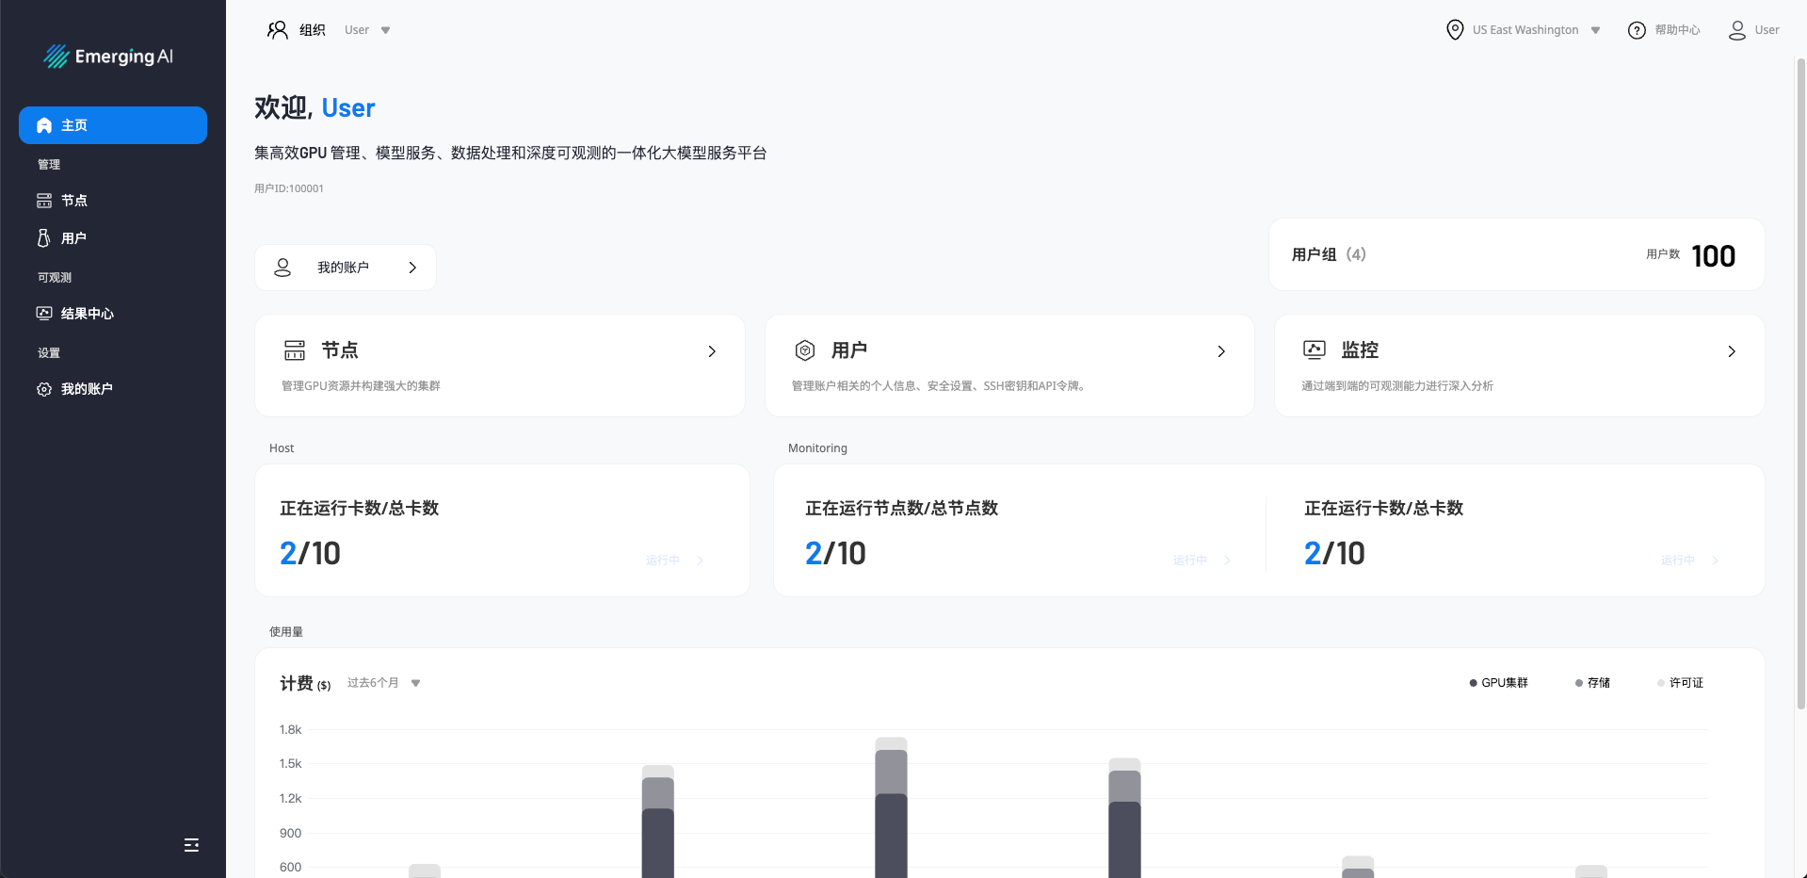Screen dimensions: 1807x878
Task: Click the arrow on 监控 card
Action: [x=1732, y=351]
